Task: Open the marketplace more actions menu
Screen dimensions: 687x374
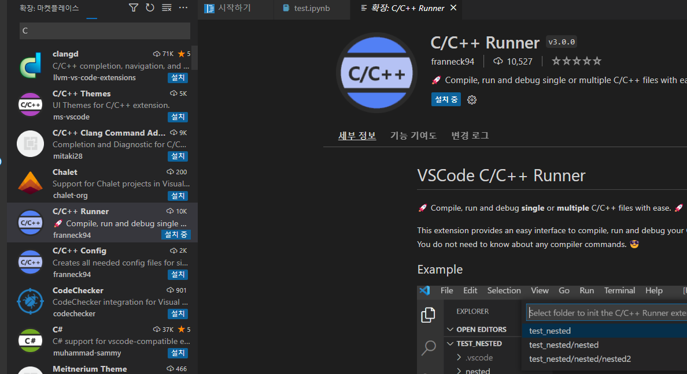Action: (x=183, y=8)
